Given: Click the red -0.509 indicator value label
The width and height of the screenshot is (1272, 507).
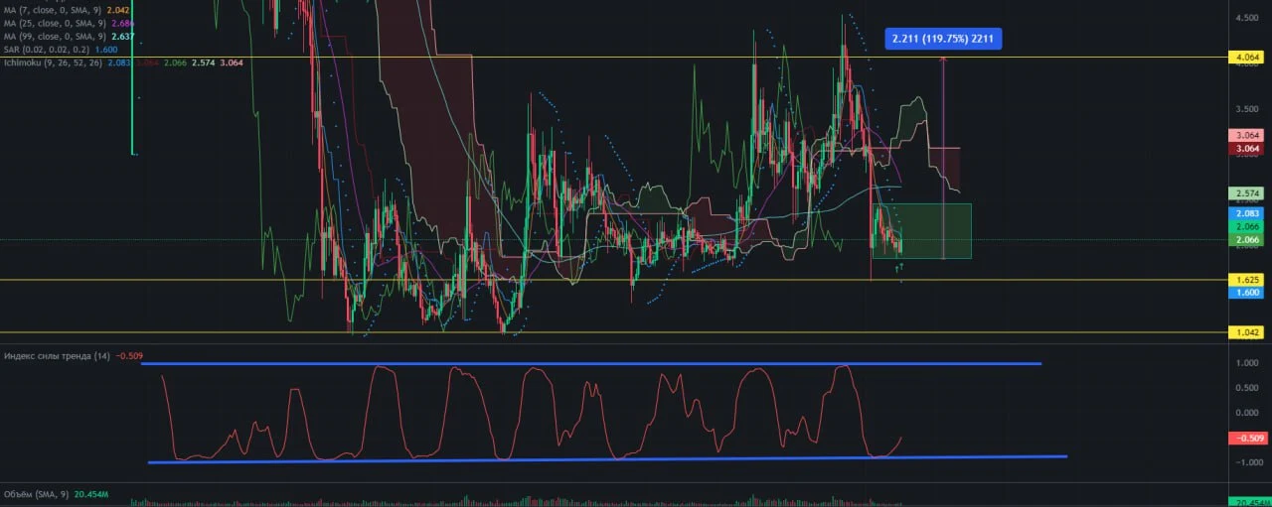Looking at the screenshot, I should [x=1247, y=438].
